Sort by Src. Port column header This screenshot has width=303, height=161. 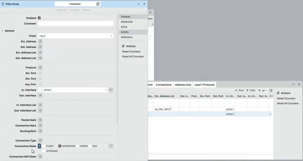pos(205,96)
